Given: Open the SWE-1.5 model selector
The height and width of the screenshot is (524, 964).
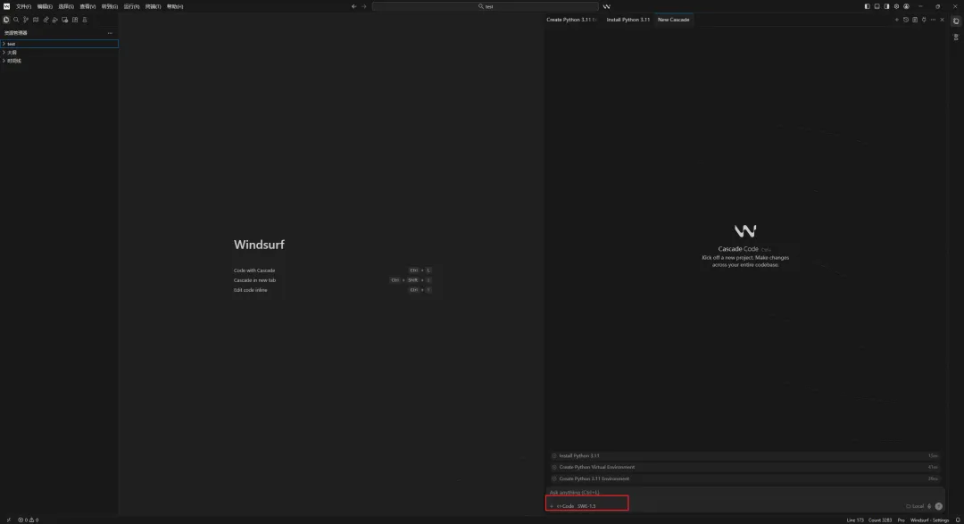Looking at the screenshot, I should 586,506.
